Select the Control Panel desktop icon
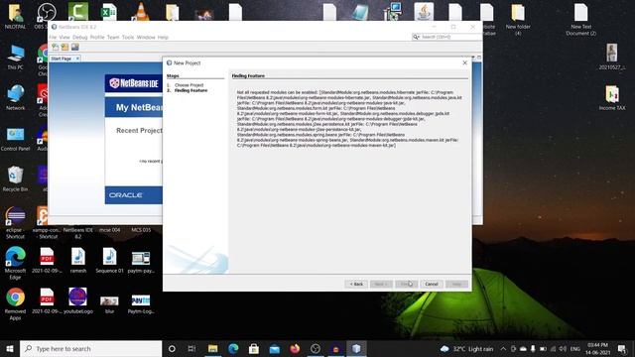Image resolution: width=635 pixels, height=357 pixels. tap(16, 139)
